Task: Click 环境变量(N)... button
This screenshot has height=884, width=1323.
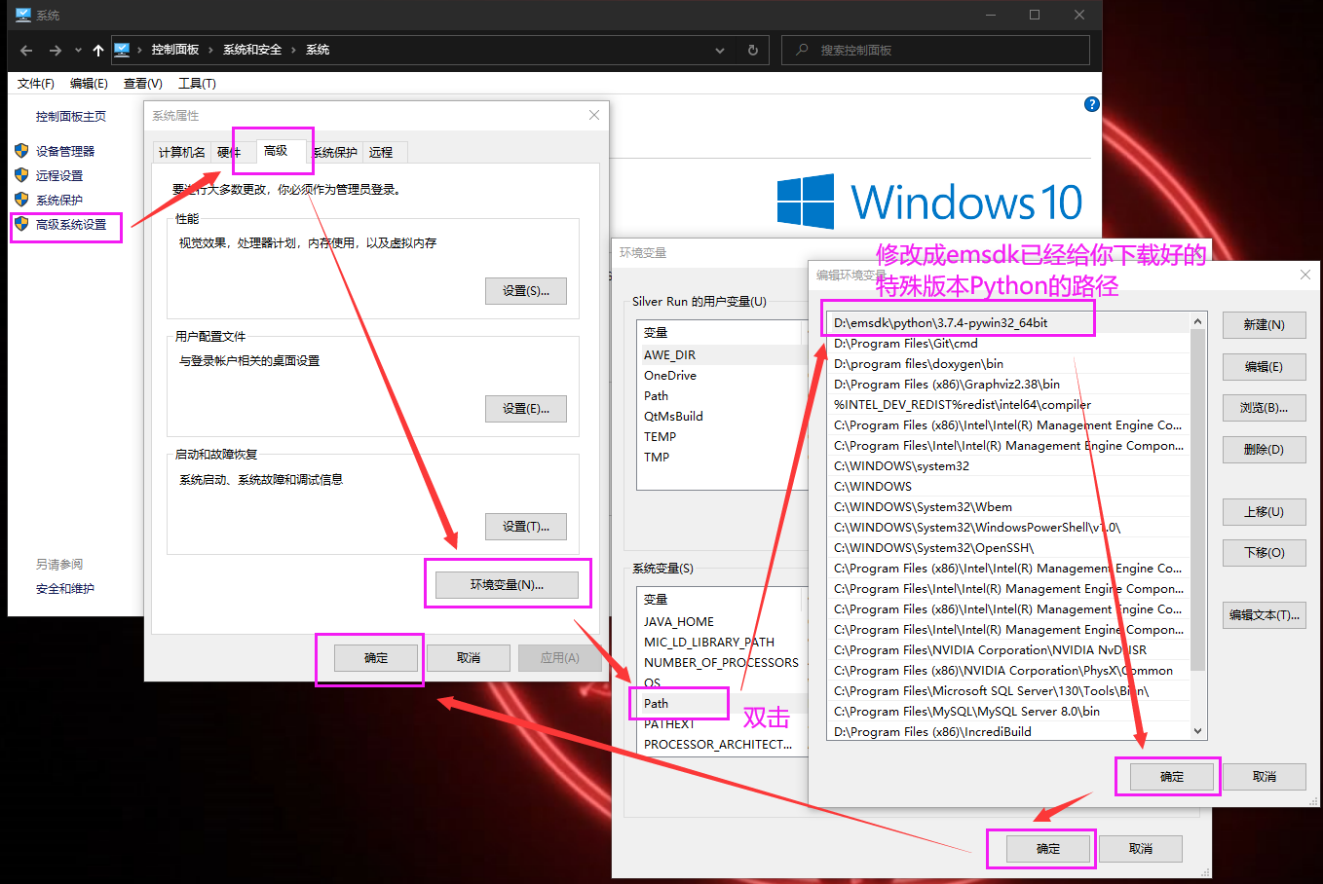Action: pyautogui.click(x=507, y=585)
